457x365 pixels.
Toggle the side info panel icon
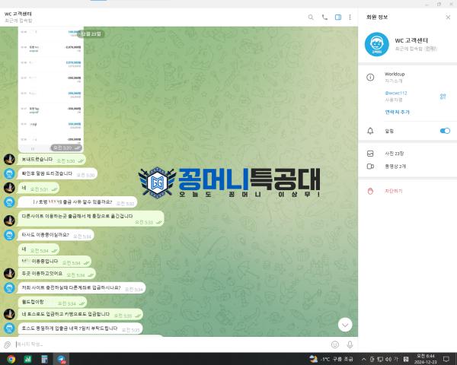[x=337, y=17]
